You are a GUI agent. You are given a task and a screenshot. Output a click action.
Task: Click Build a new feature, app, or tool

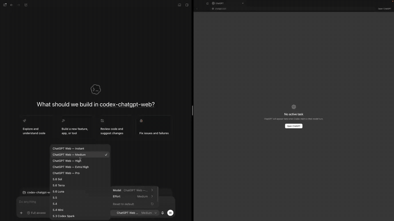[x=76, y=126]
